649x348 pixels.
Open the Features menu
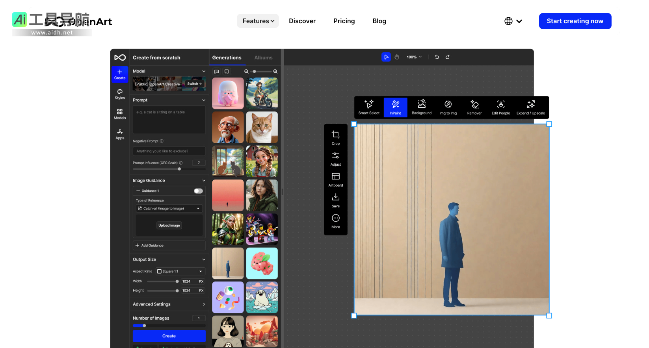pos(258,21)
